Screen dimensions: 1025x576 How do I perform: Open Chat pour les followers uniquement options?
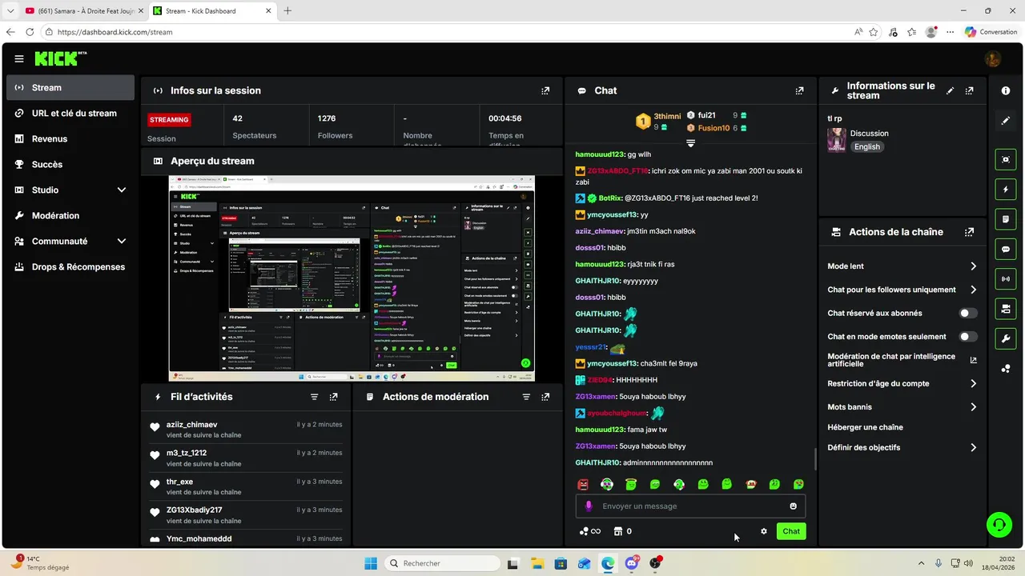coord(902,290)
